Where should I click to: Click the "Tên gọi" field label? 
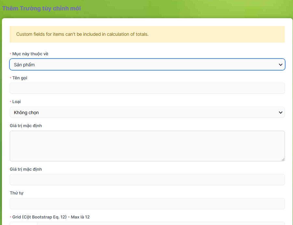20,78
